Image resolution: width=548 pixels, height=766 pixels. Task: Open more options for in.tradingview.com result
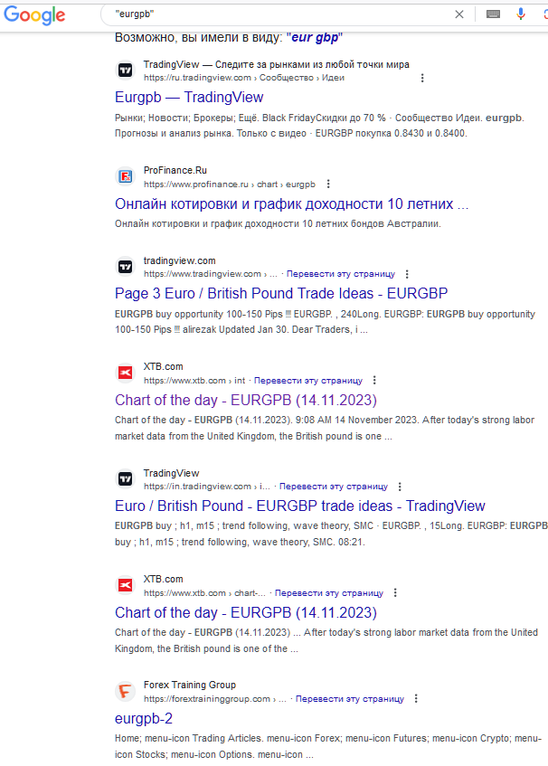(x=400, y=487)
